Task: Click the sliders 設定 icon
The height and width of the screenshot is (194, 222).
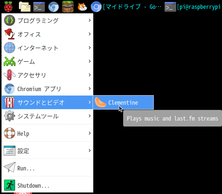Action: click(x=10, y=150)
